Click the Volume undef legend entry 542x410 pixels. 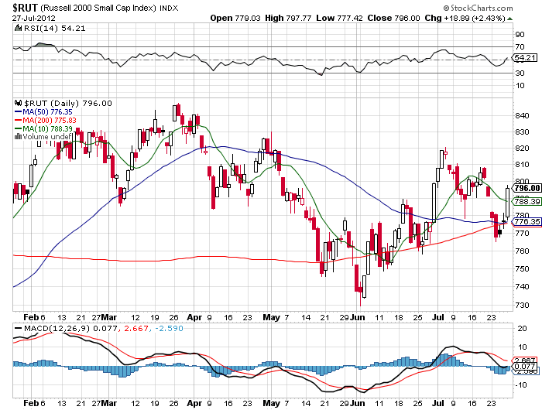[x=47, y=137]
